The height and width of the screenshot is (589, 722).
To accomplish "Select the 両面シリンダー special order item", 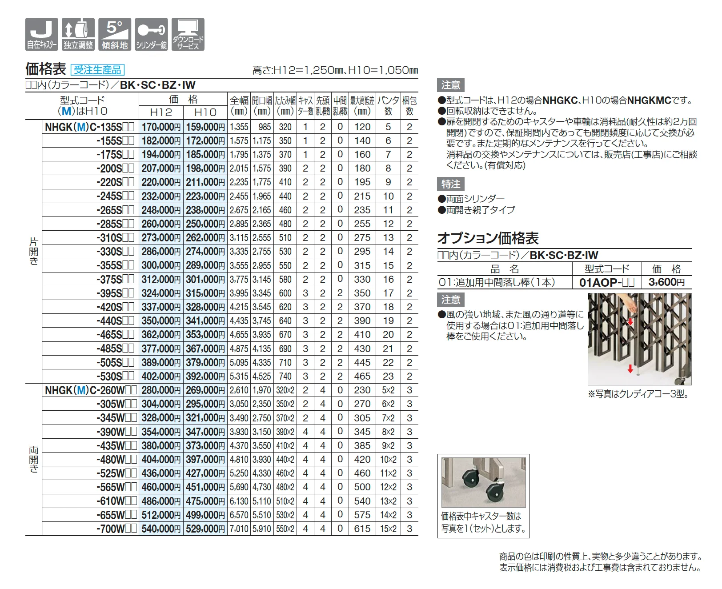I will [x=471, y=199].
